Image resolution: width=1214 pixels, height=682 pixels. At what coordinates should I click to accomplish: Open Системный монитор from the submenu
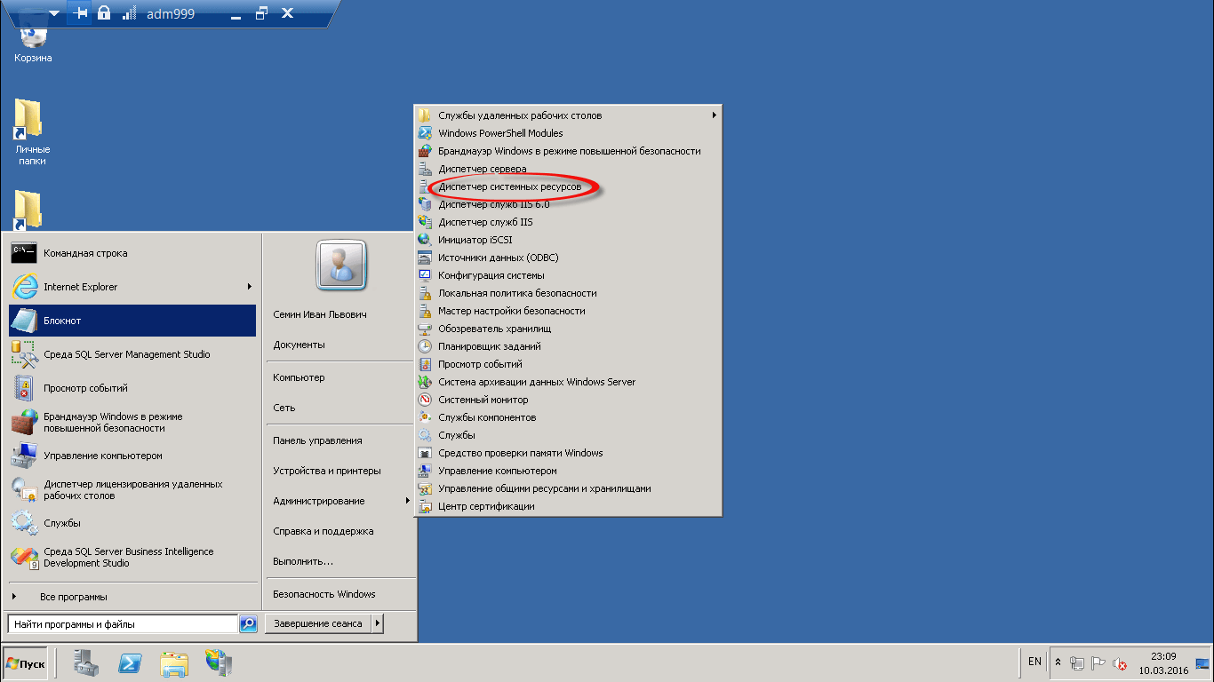[x=568, y=400]
